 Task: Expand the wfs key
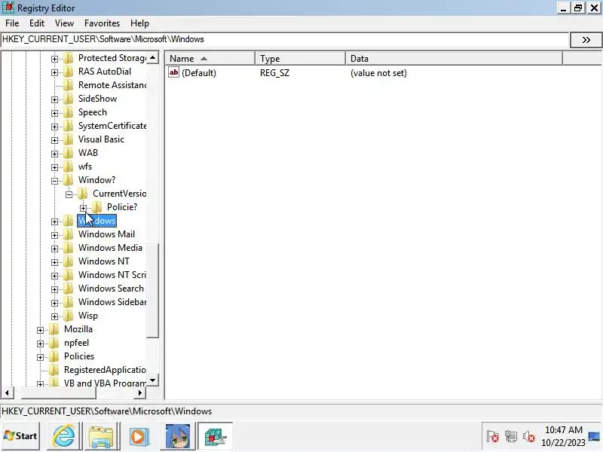(54, 167)
